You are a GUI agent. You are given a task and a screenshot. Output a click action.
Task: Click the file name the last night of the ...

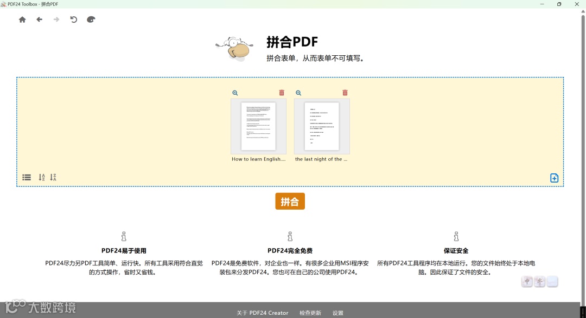pyautogui.click(x=321, y=159)
